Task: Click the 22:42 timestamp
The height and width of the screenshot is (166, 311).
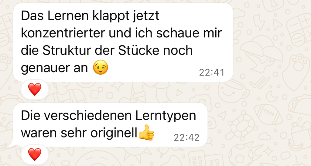Action: [x=186, y=137]
